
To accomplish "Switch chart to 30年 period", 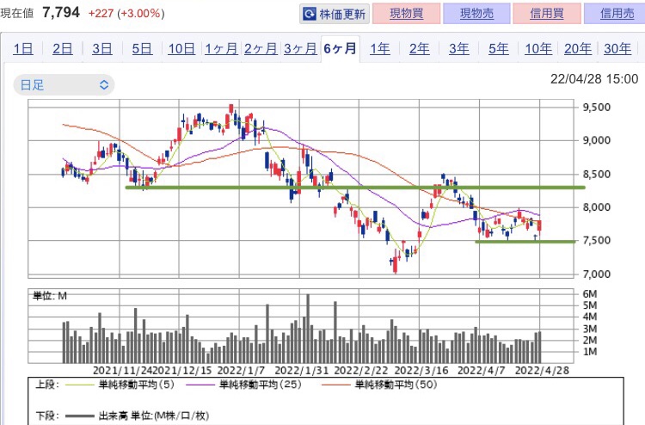I will 617,49.
